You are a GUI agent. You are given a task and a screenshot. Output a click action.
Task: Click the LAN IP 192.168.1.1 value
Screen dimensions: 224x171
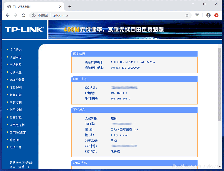tap(119, 93)
